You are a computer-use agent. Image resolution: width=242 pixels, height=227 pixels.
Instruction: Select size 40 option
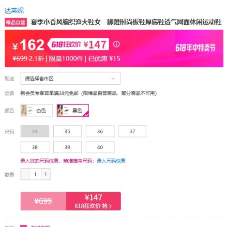coord(100,147)
